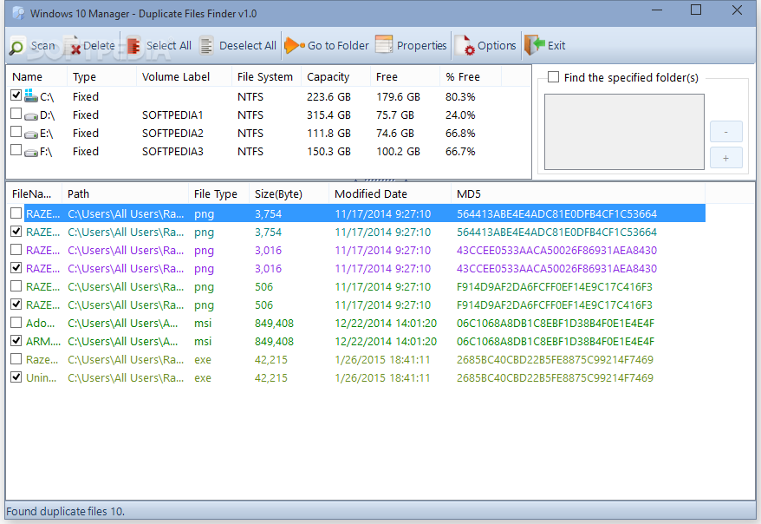Sort drives by Capacity column header
761x524 pixels.
coord(335,76)
